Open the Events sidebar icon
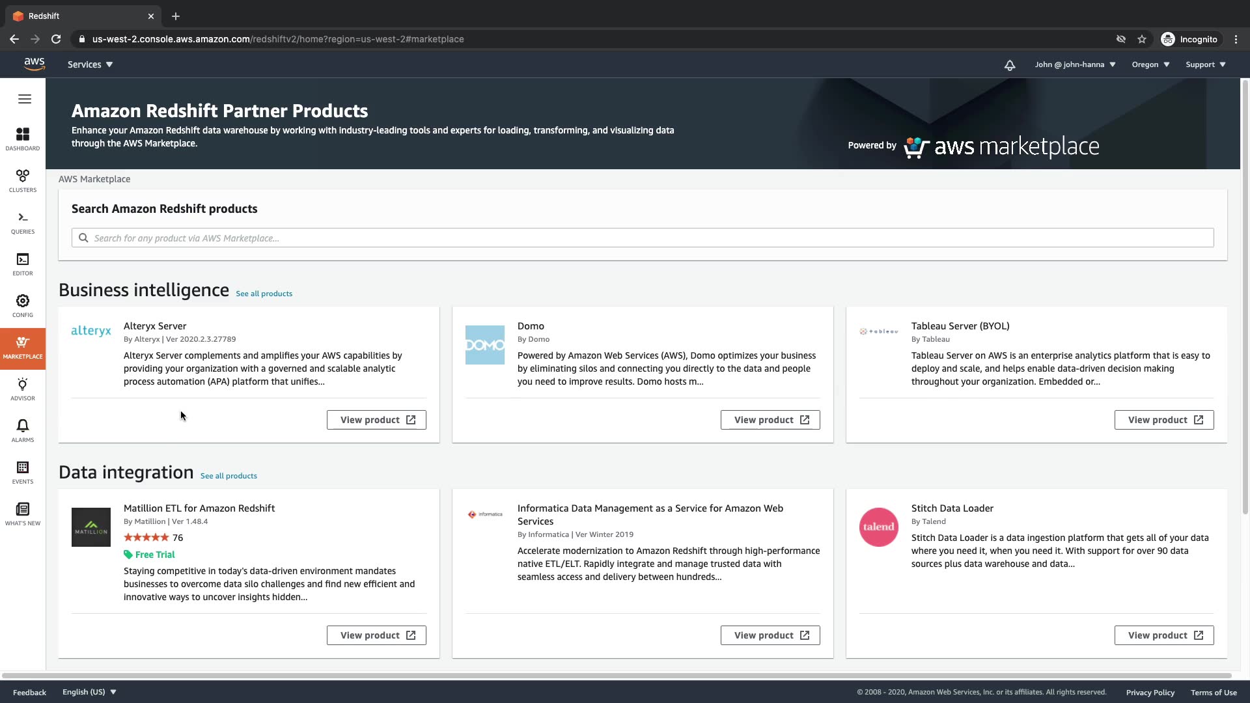The width and height of the screenshot is (1250, 703). (x=23, y=472)
